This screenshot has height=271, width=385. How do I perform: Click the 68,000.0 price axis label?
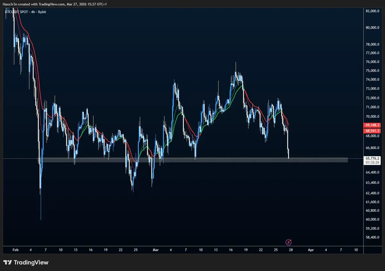pos(372,136)
